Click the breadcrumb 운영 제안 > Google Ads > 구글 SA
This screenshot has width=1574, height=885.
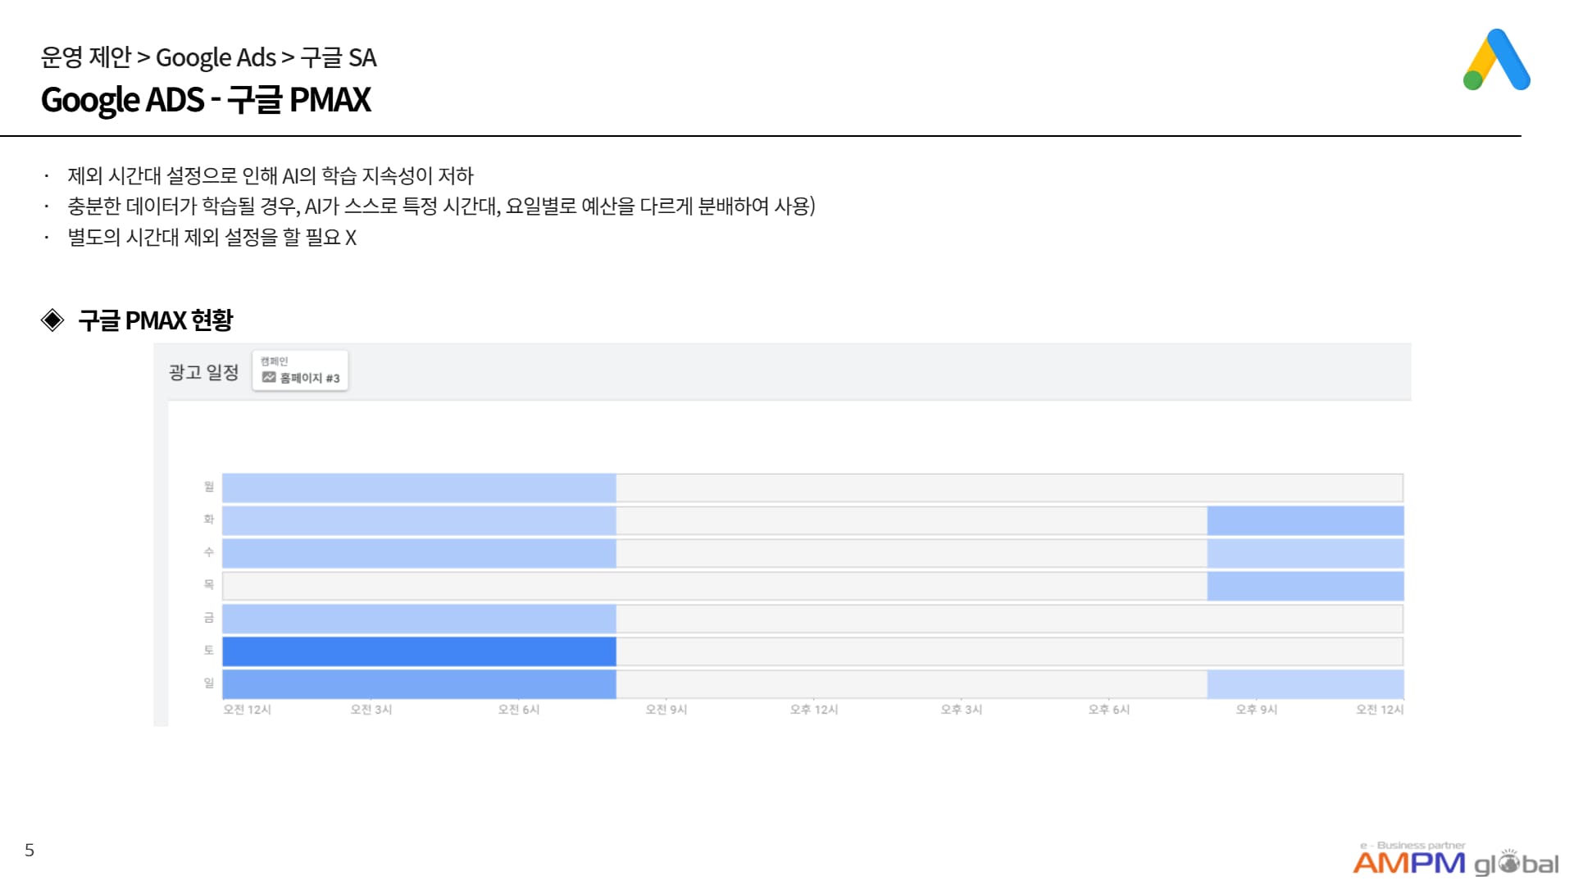click(209, 57)
